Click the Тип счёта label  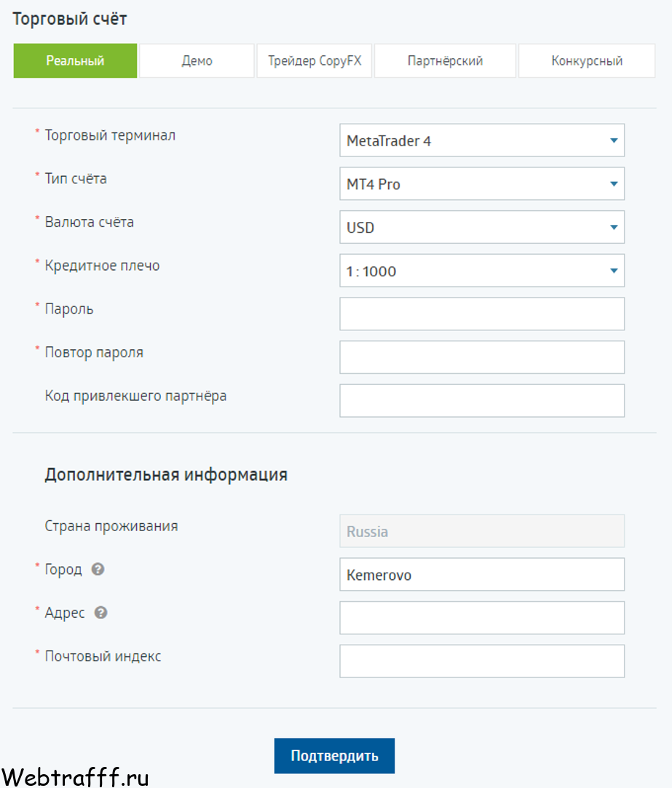76,178
